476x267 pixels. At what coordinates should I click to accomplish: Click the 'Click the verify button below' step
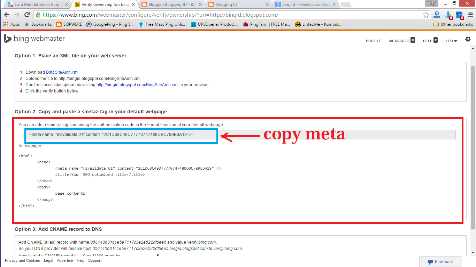(52, 91)
